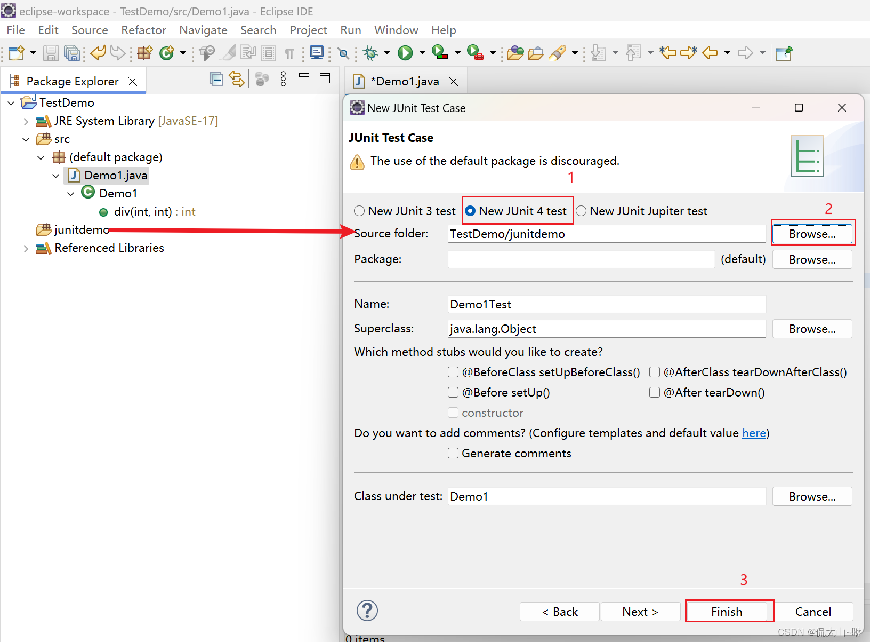The width and height of the screenshot is (870, 642).
Task: Click the Save All toolbar icon
Action: click(x=71, y=53)
